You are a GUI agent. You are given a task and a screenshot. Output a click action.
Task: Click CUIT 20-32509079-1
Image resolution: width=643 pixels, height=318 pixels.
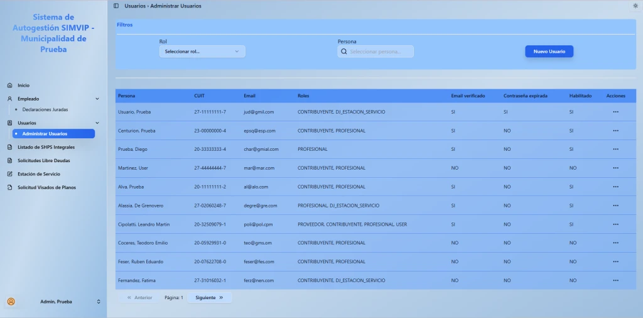210,224
